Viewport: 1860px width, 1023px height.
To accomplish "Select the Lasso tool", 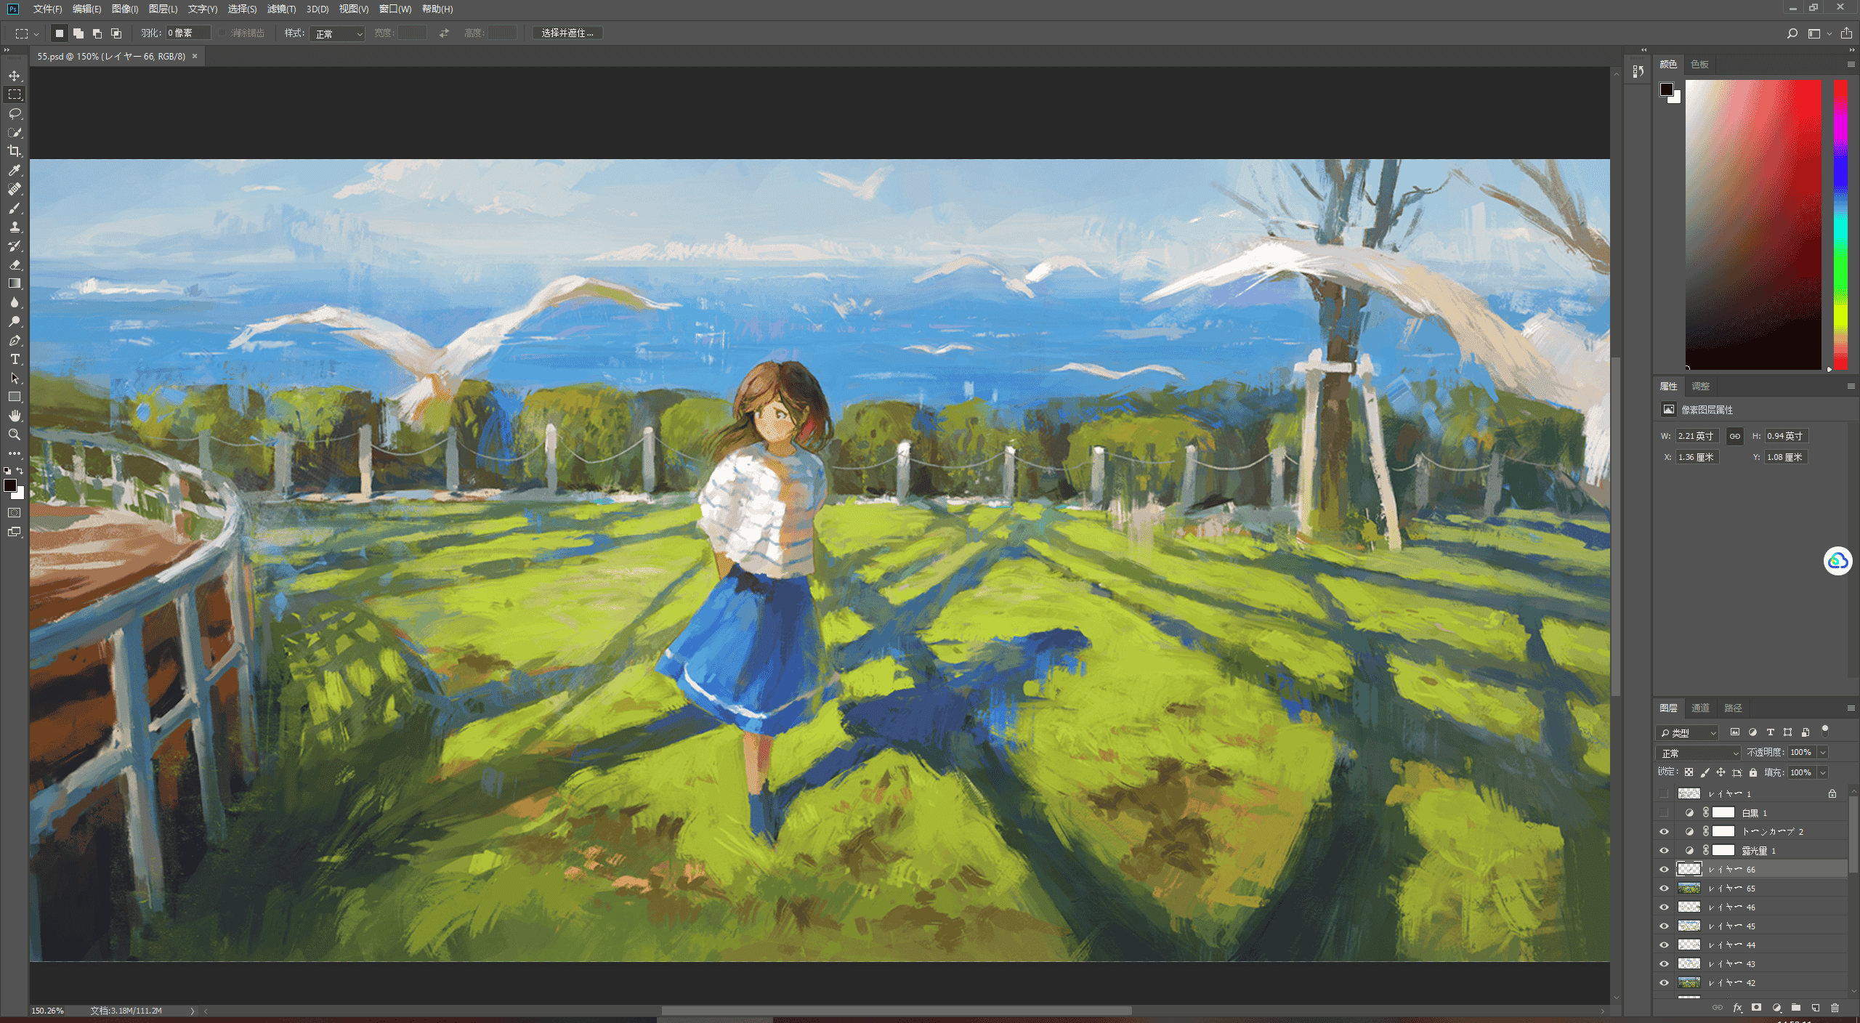I will click(15, 113).
